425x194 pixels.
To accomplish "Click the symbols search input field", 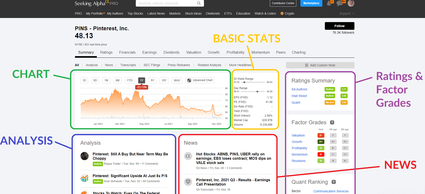I will (170, 3).
